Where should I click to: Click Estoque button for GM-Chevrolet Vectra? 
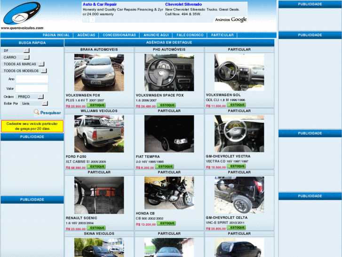point(236,166)
